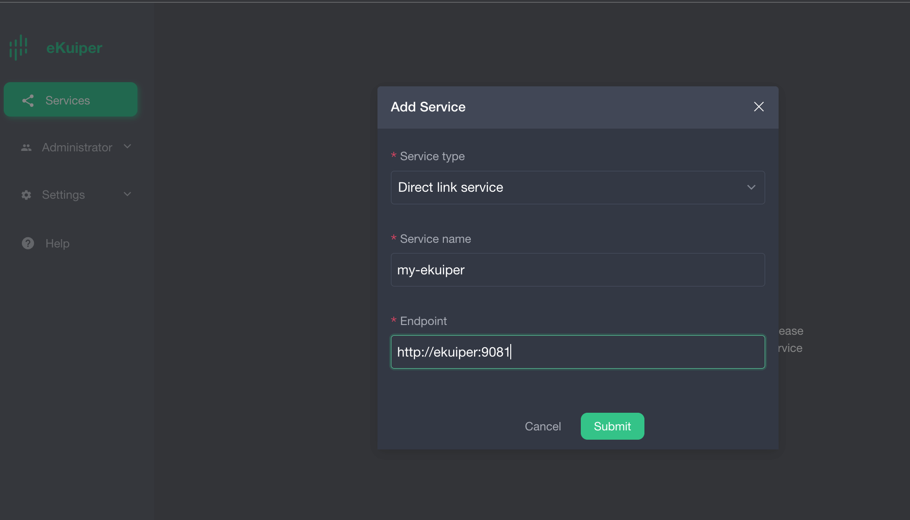Viewport: 910px width, 520px height.
Task: Click the eKuiper brand name text
Action: pyautogui.click(x=74, y=48)
